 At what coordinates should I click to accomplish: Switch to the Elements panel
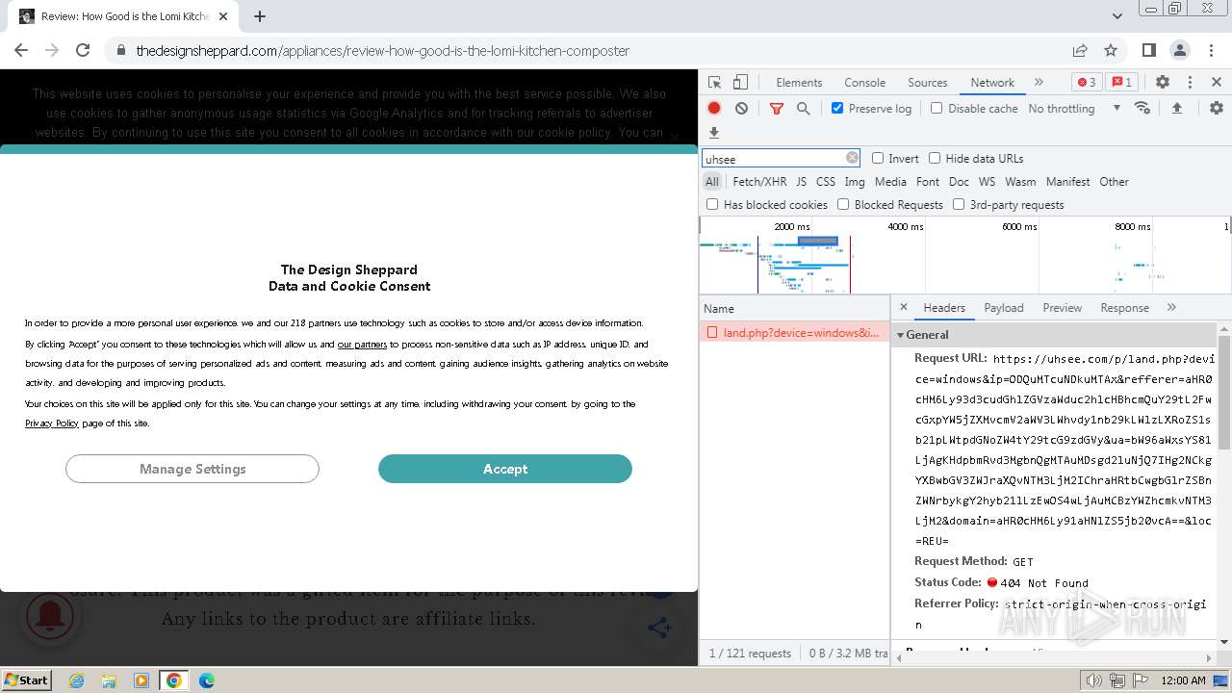799,83
